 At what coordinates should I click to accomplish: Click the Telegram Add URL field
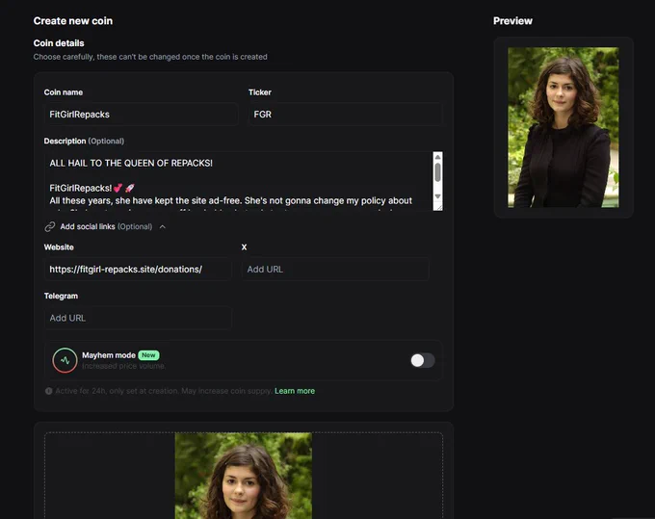click(x=138, y=318)
